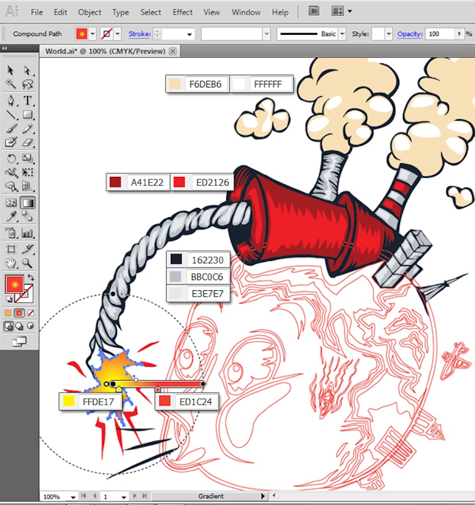Swap fill and stroke colors
Image resolution: width=475 pixels, height=505 pixels.
click(31, 278)
